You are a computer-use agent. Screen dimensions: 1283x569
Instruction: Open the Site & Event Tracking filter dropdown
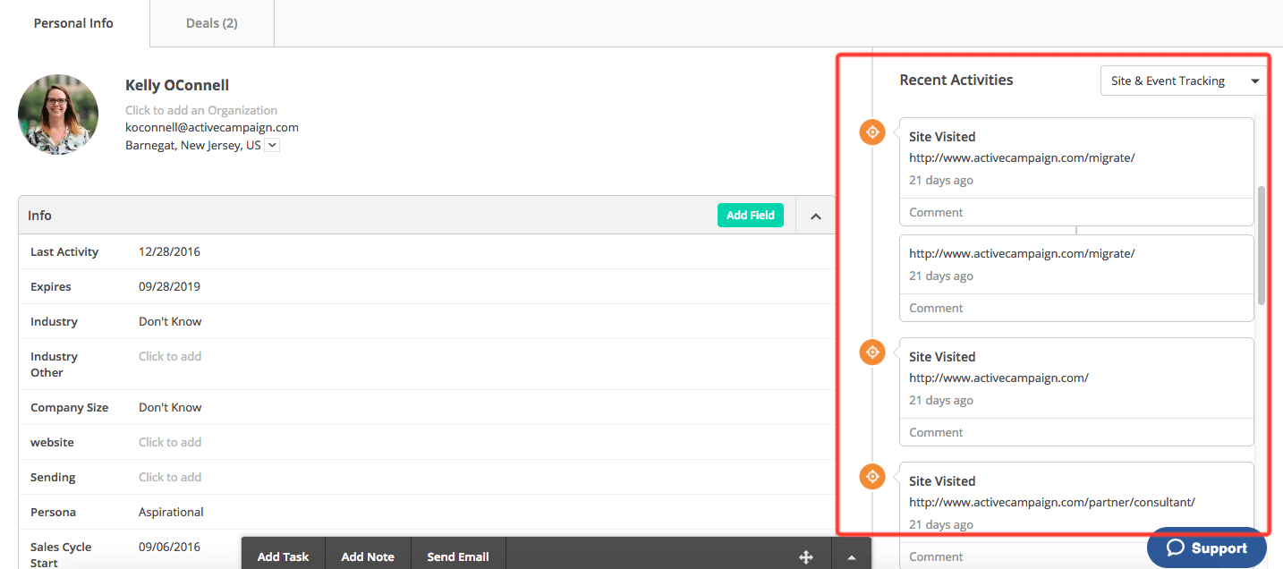(x=1184, y=81)
